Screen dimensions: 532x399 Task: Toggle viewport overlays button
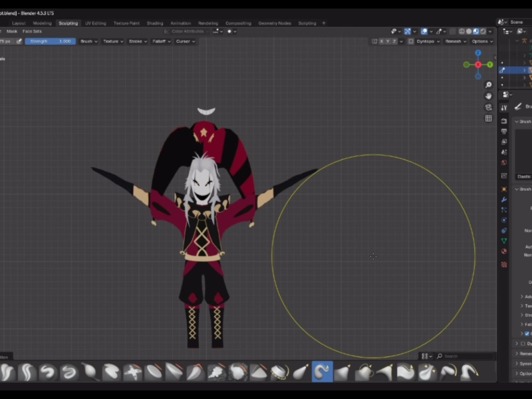[424, 31]
